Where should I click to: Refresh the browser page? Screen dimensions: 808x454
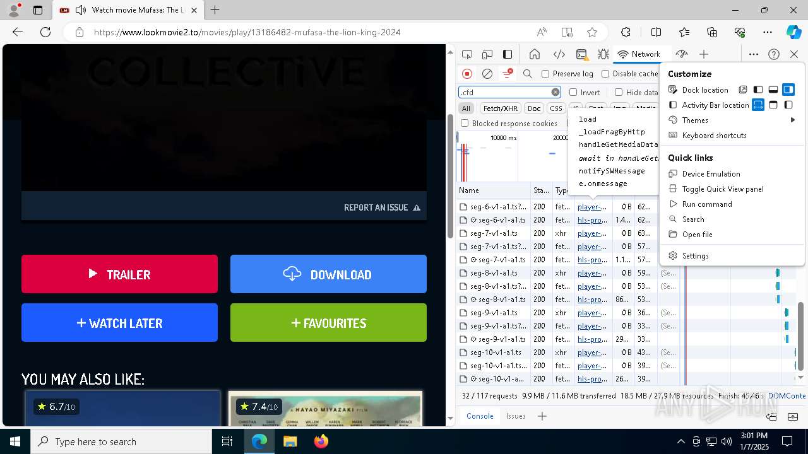tap(45, 32)
